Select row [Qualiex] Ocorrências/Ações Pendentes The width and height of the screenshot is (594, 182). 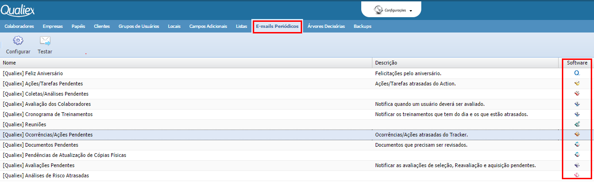[297, 135]
